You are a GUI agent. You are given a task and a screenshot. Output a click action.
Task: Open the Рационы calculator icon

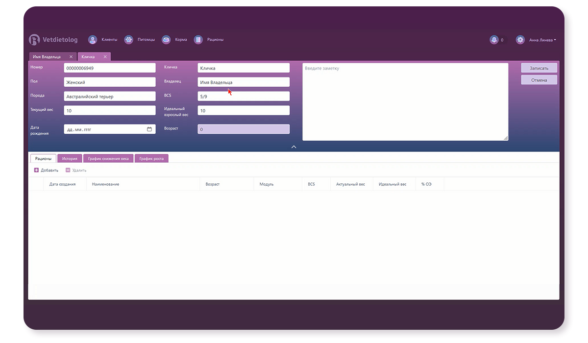198,40
